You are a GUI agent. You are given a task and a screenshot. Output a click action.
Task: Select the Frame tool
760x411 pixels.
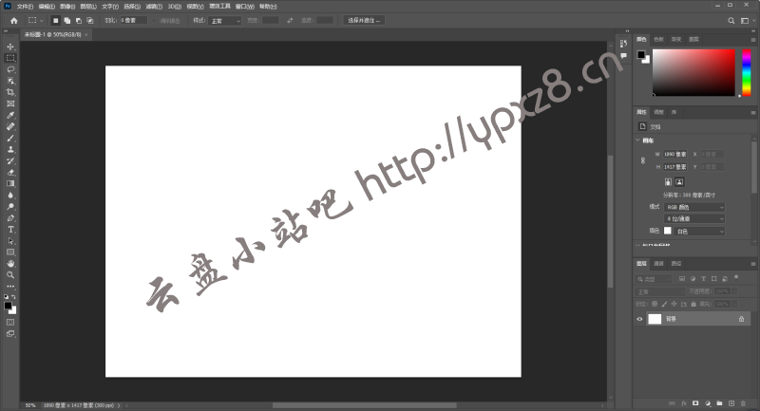coord(10,103)
